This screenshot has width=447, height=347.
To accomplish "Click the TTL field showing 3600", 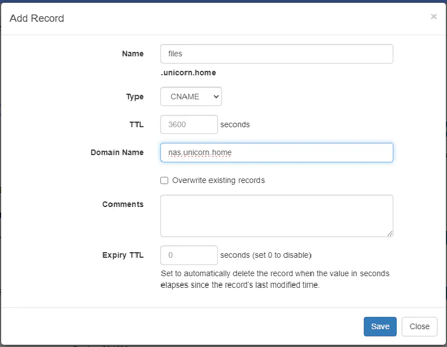I will click(x=189, y=124).
